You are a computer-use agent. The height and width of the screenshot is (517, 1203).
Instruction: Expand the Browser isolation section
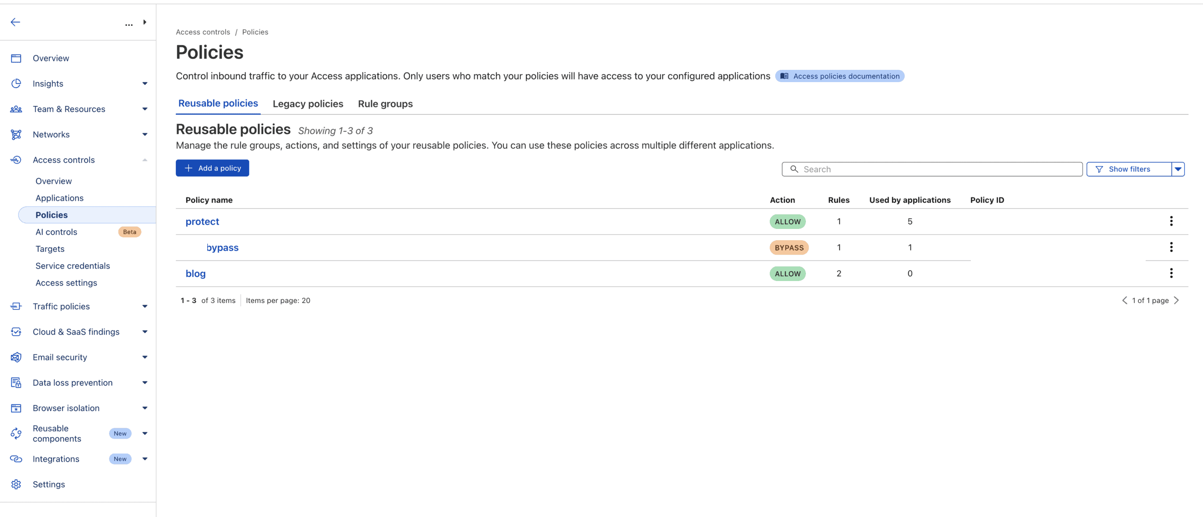point(145,408)
